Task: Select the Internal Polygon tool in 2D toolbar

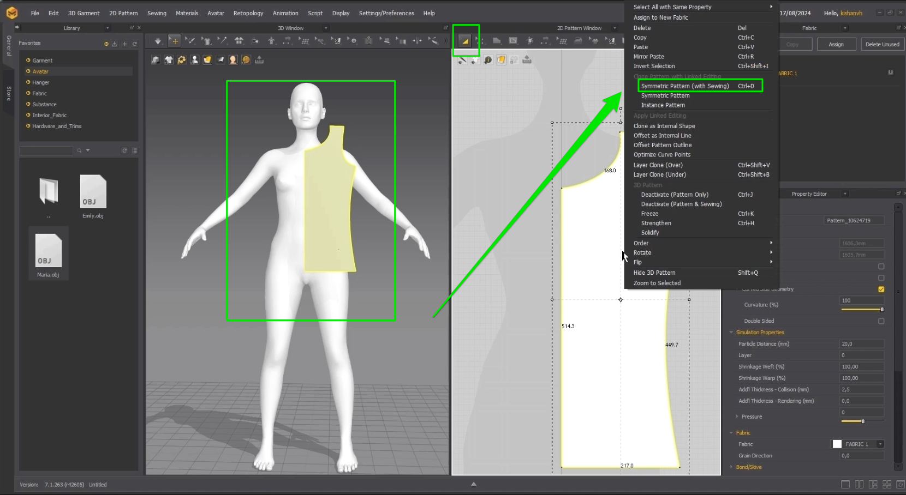Action: (513, 41)
